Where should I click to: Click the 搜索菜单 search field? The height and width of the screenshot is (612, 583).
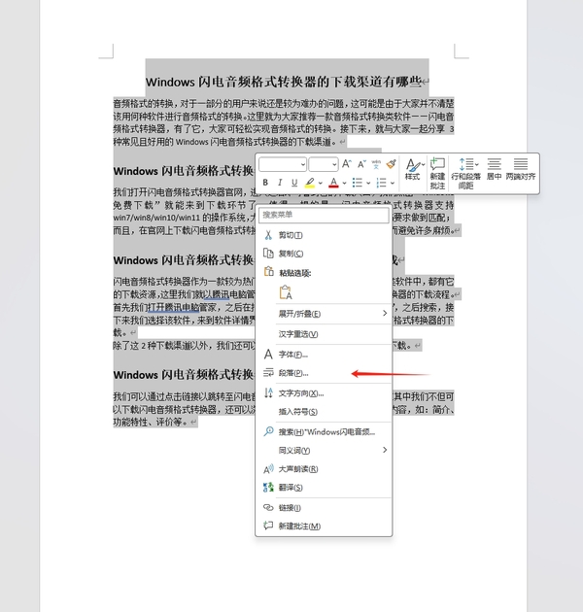pos(324,215)
